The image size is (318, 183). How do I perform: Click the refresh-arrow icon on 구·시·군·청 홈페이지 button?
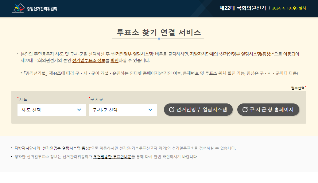coord(245,110)
